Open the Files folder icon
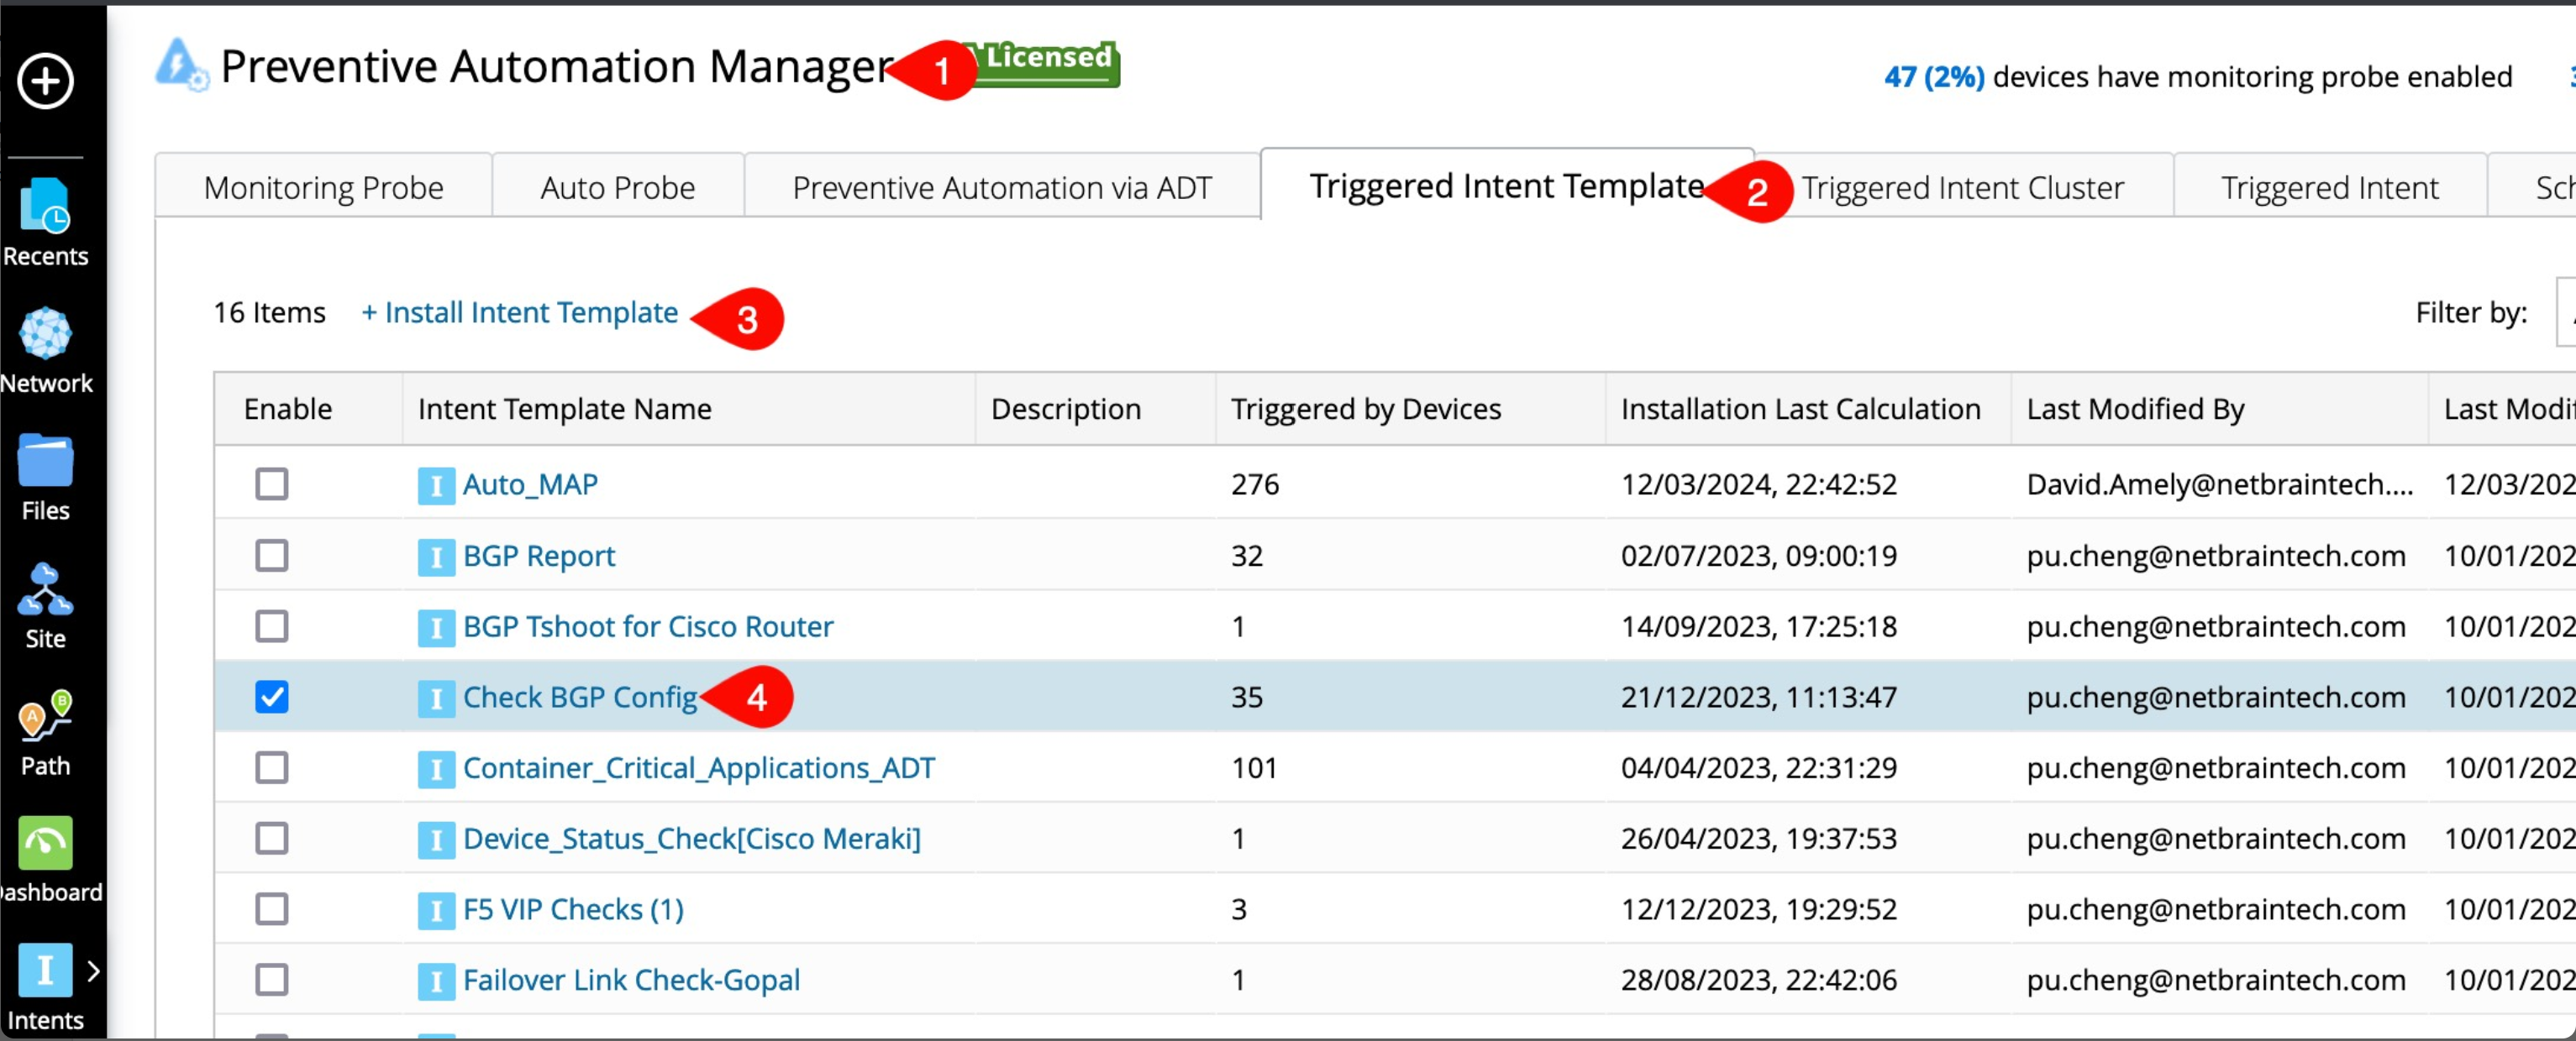 tap(45, 462)
